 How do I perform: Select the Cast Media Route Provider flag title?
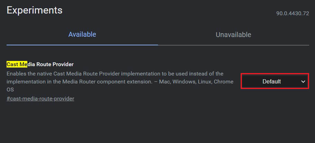(x=40, y=64)
